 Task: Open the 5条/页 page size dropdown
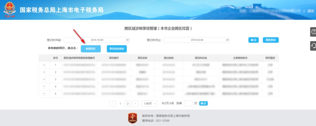pos(149,103)
